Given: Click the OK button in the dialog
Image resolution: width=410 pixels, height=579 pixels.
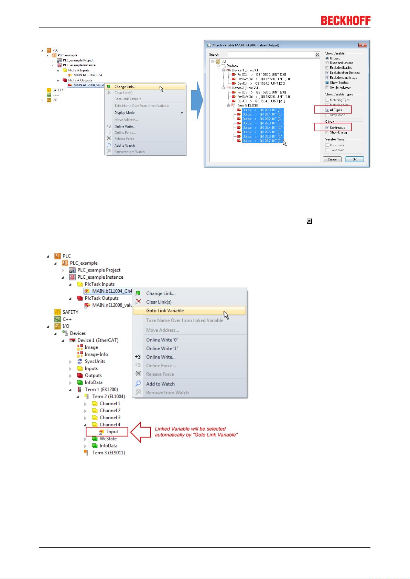Looking at the screenshot, I should coord(355,159).
